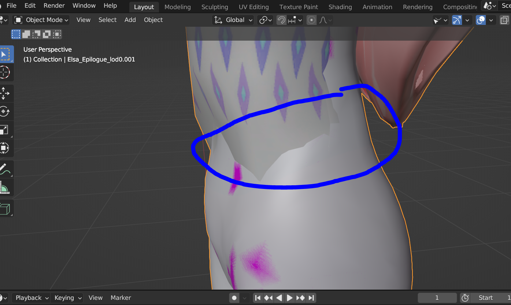
Task: Click the current frame field showing 1
Action: pyautogui.click(x=437, y=298)
